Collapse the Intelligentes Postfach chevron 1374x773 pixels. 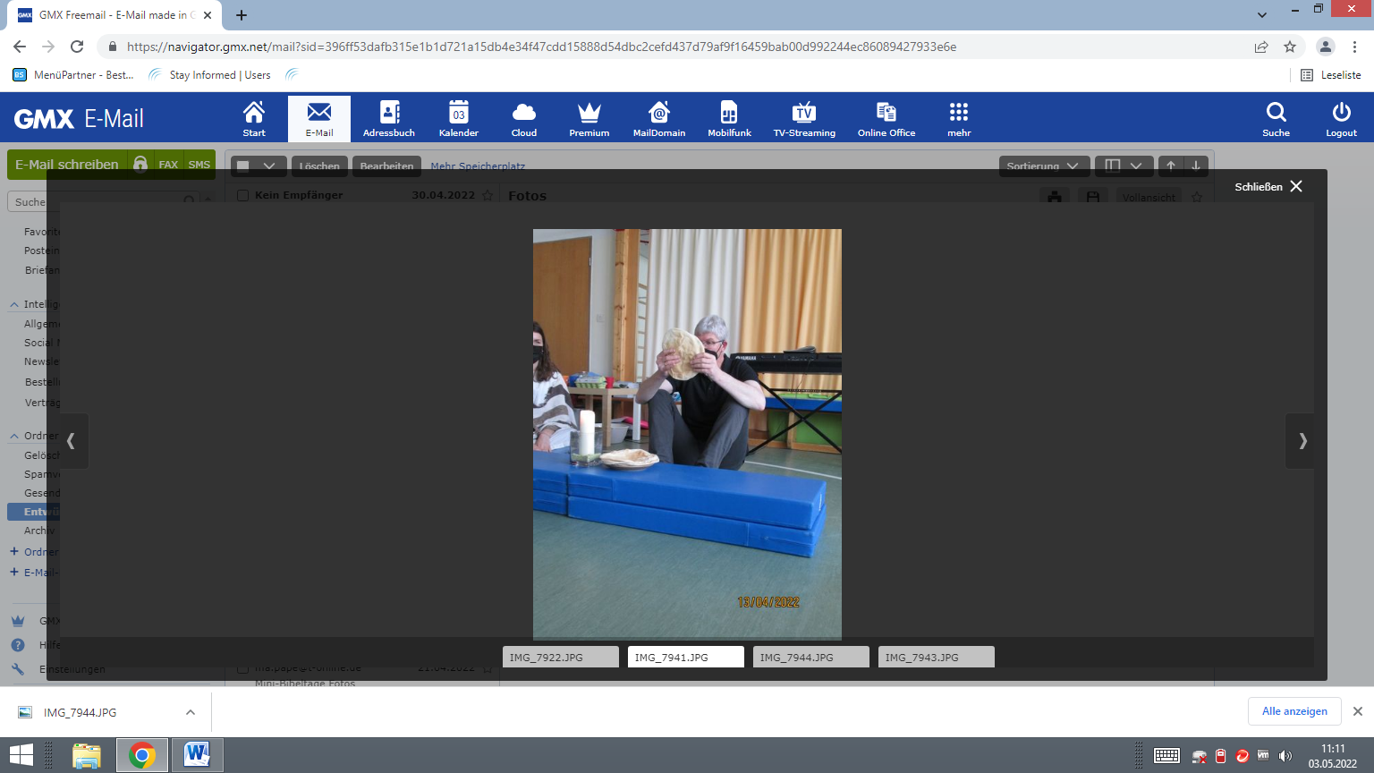point(14,304)
